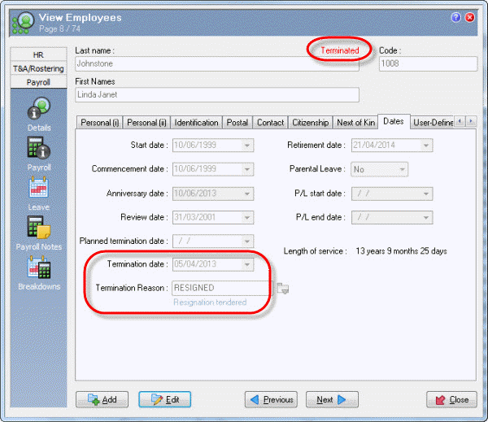Open the Start date dropdown
The height and width of the screenshot is (422, 488).
247,145
